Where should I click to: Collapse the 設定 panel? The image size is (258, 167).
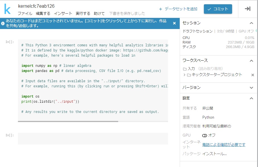point(251,98)
